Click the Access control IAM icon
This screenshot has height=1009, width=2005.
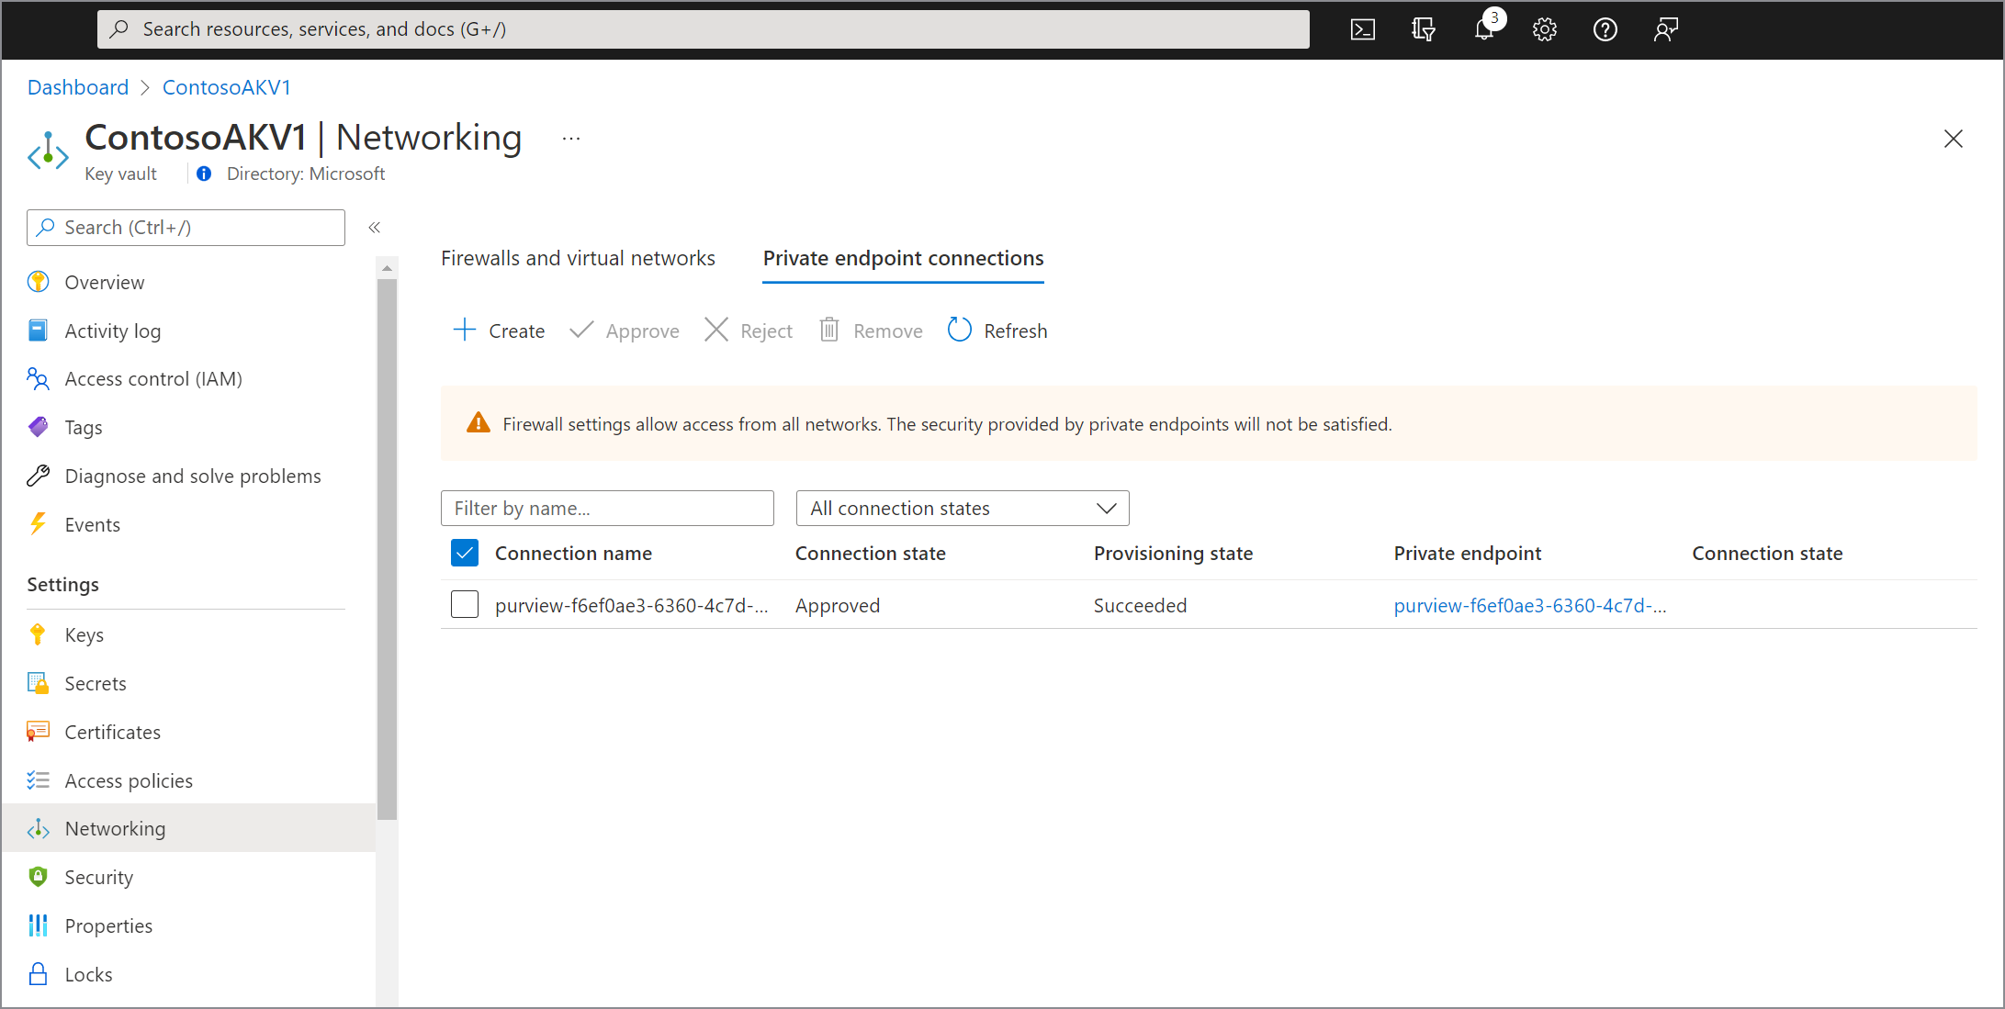[39, 378]
